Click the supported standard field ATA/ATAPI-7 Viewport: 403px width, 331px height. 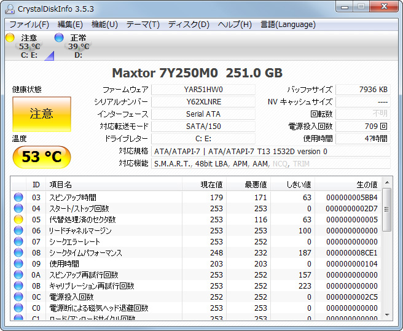(x=271, y=151)
